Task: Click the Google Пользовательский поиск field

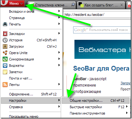Action: pos(102,30)
